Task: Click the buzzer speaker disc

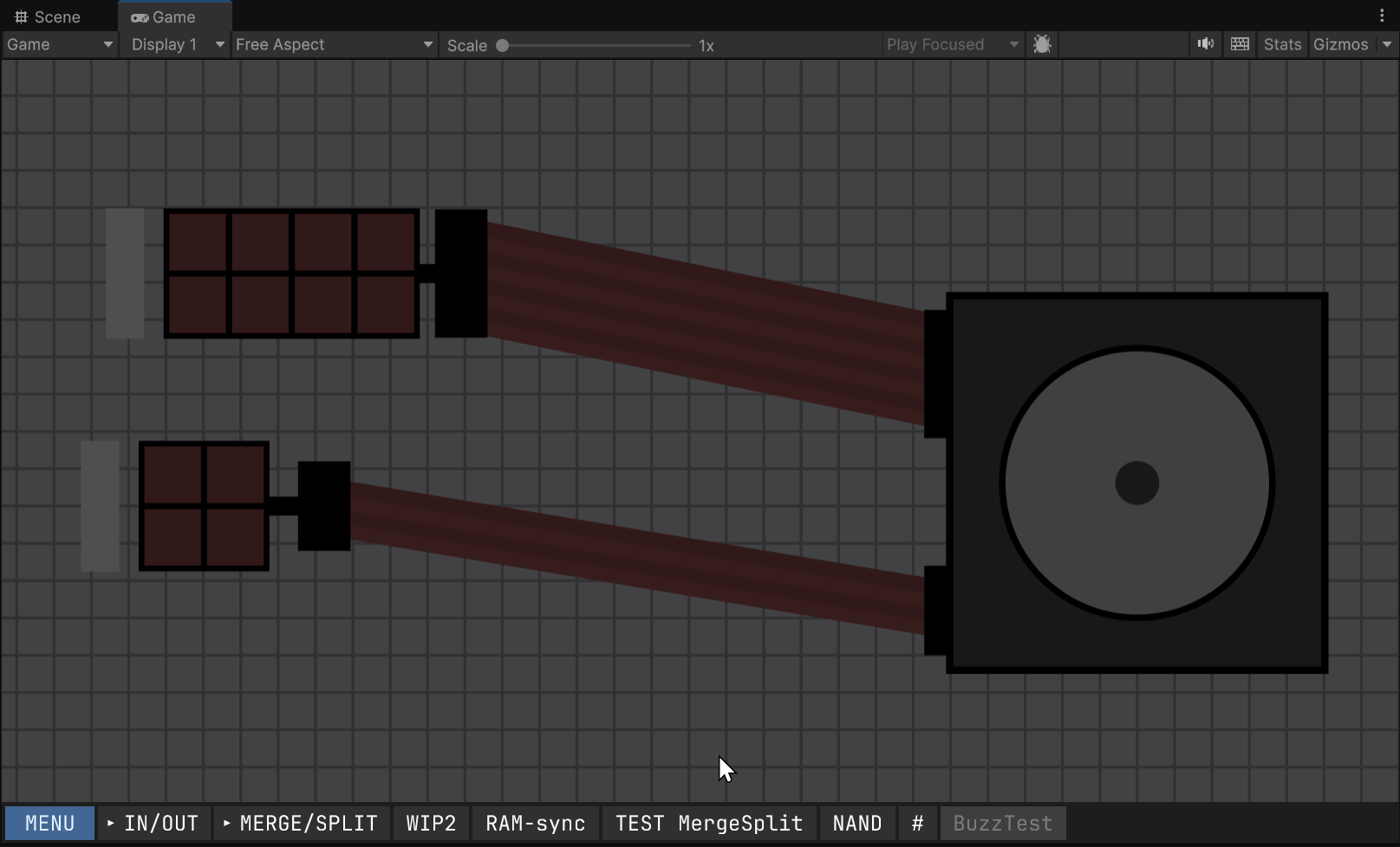Action: (1137, 483)
